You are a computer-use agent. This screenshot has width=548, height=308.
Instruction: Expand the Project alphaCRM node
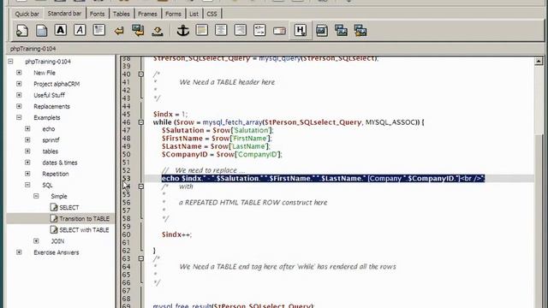click(19, 84)
